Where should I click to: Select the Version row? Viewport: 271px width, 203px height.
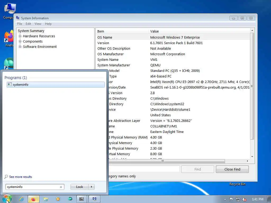[173, 43]
